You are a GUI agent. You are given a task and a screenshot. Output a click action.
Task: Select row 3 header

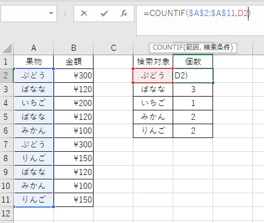[x=7, y=89]
